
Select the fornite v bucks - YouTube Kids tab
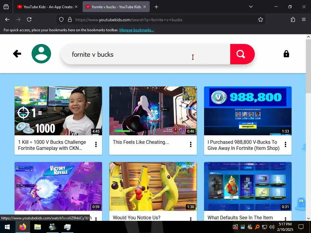(116, 7)
